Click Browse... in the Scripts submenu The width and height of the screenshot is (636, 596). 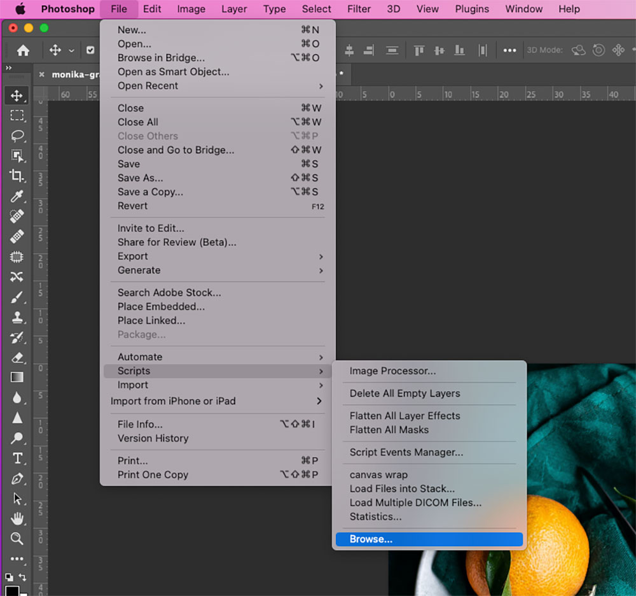click(x=429, y=539)
